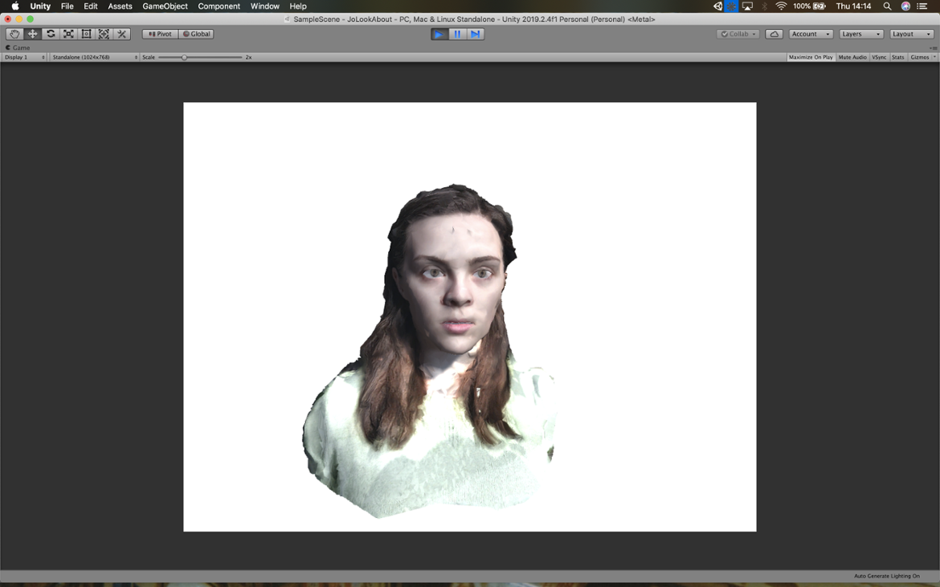Select the custom editor tools icon
Image resolution: width=940 pixels, height=587 pixels.
point(122,34)
